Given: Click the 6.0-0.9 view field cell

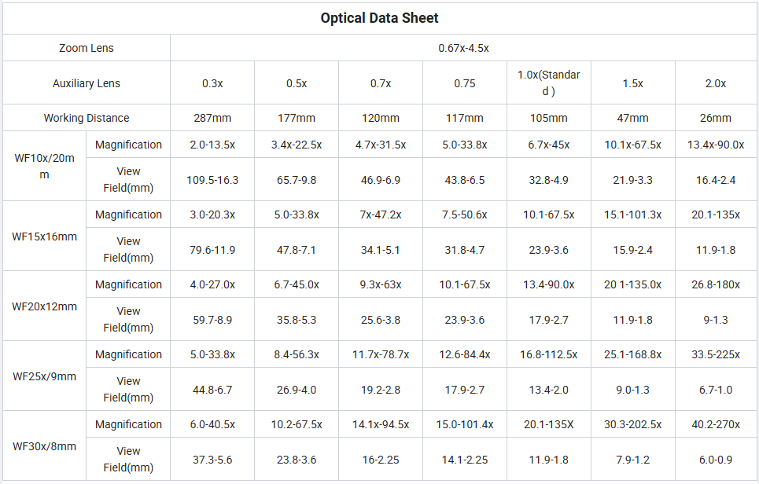Looking at the screenshot, I should [x=716, y=460].
